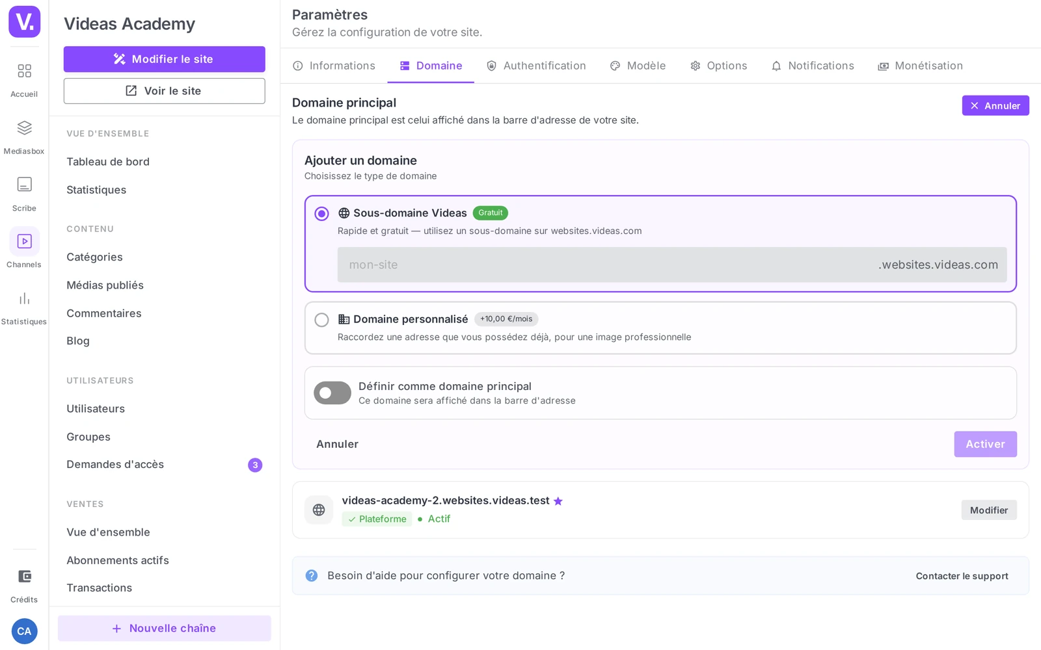Click the Plateforme status badge
This screenshot has height=650, width=1041.
377,519
